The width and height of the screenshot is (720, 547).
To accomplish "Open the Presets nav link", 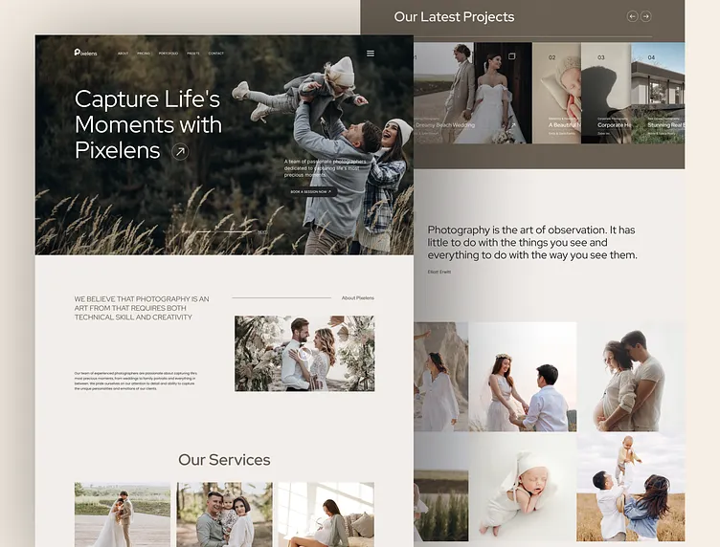I will tap(193, 54).
